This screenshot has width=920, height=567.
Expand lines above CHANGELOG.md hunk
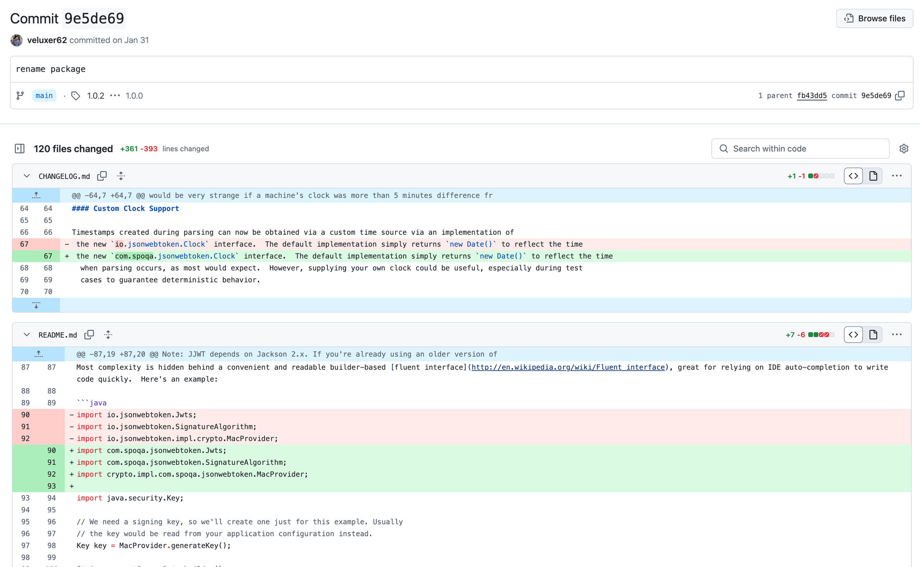[x=36, y=195]
